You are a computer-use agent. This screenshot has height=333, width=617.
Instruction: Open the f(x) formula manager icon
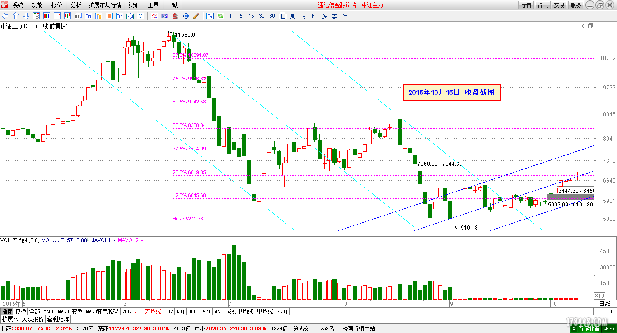(130, 16)
